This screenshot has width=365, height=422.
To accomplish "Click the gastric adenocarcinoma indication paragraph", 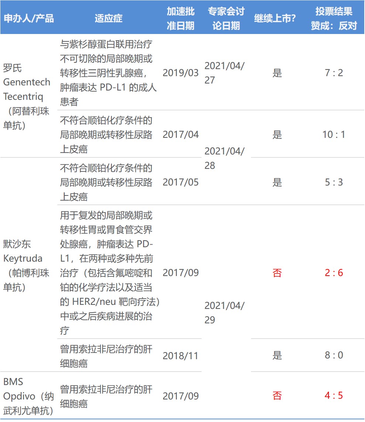I will pos(110,273).
